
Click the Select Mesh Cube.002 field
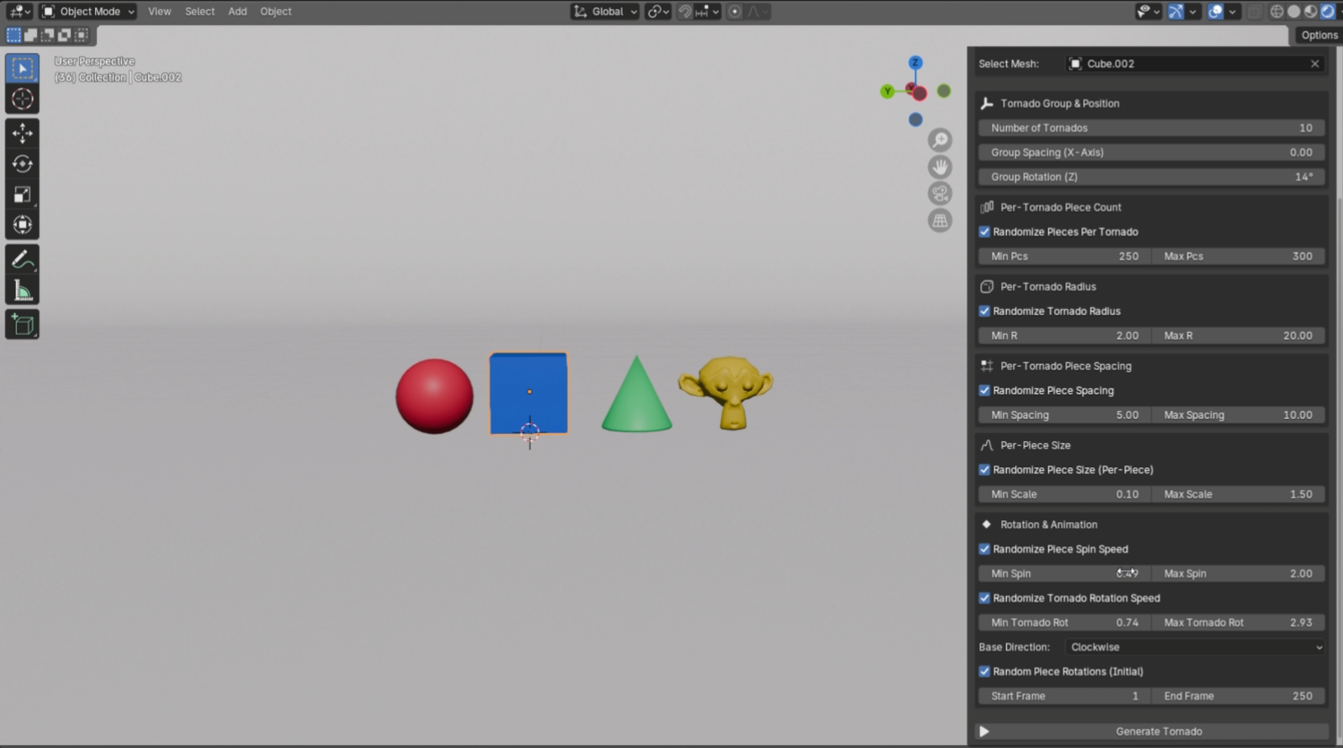point(1195,64)
